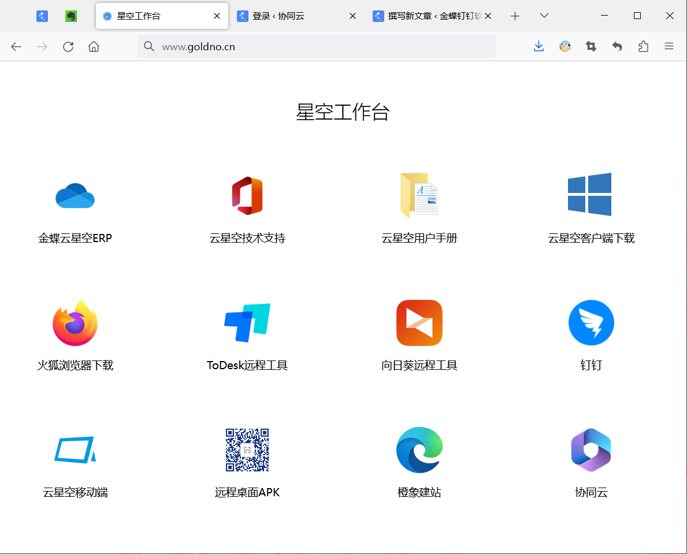This screenshot has height=554, width=687.
Task: Click the address bar showing www.goldno.cn
Action: tap(316, 46)
